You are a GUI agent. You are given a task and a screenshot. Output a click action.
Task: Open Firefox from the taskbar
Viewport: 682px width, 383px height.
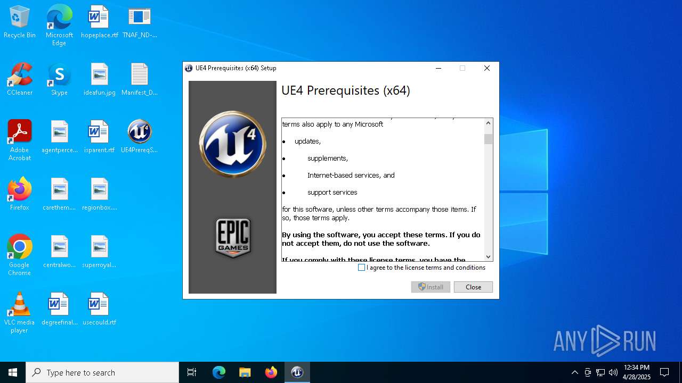[x=271, y=372]
